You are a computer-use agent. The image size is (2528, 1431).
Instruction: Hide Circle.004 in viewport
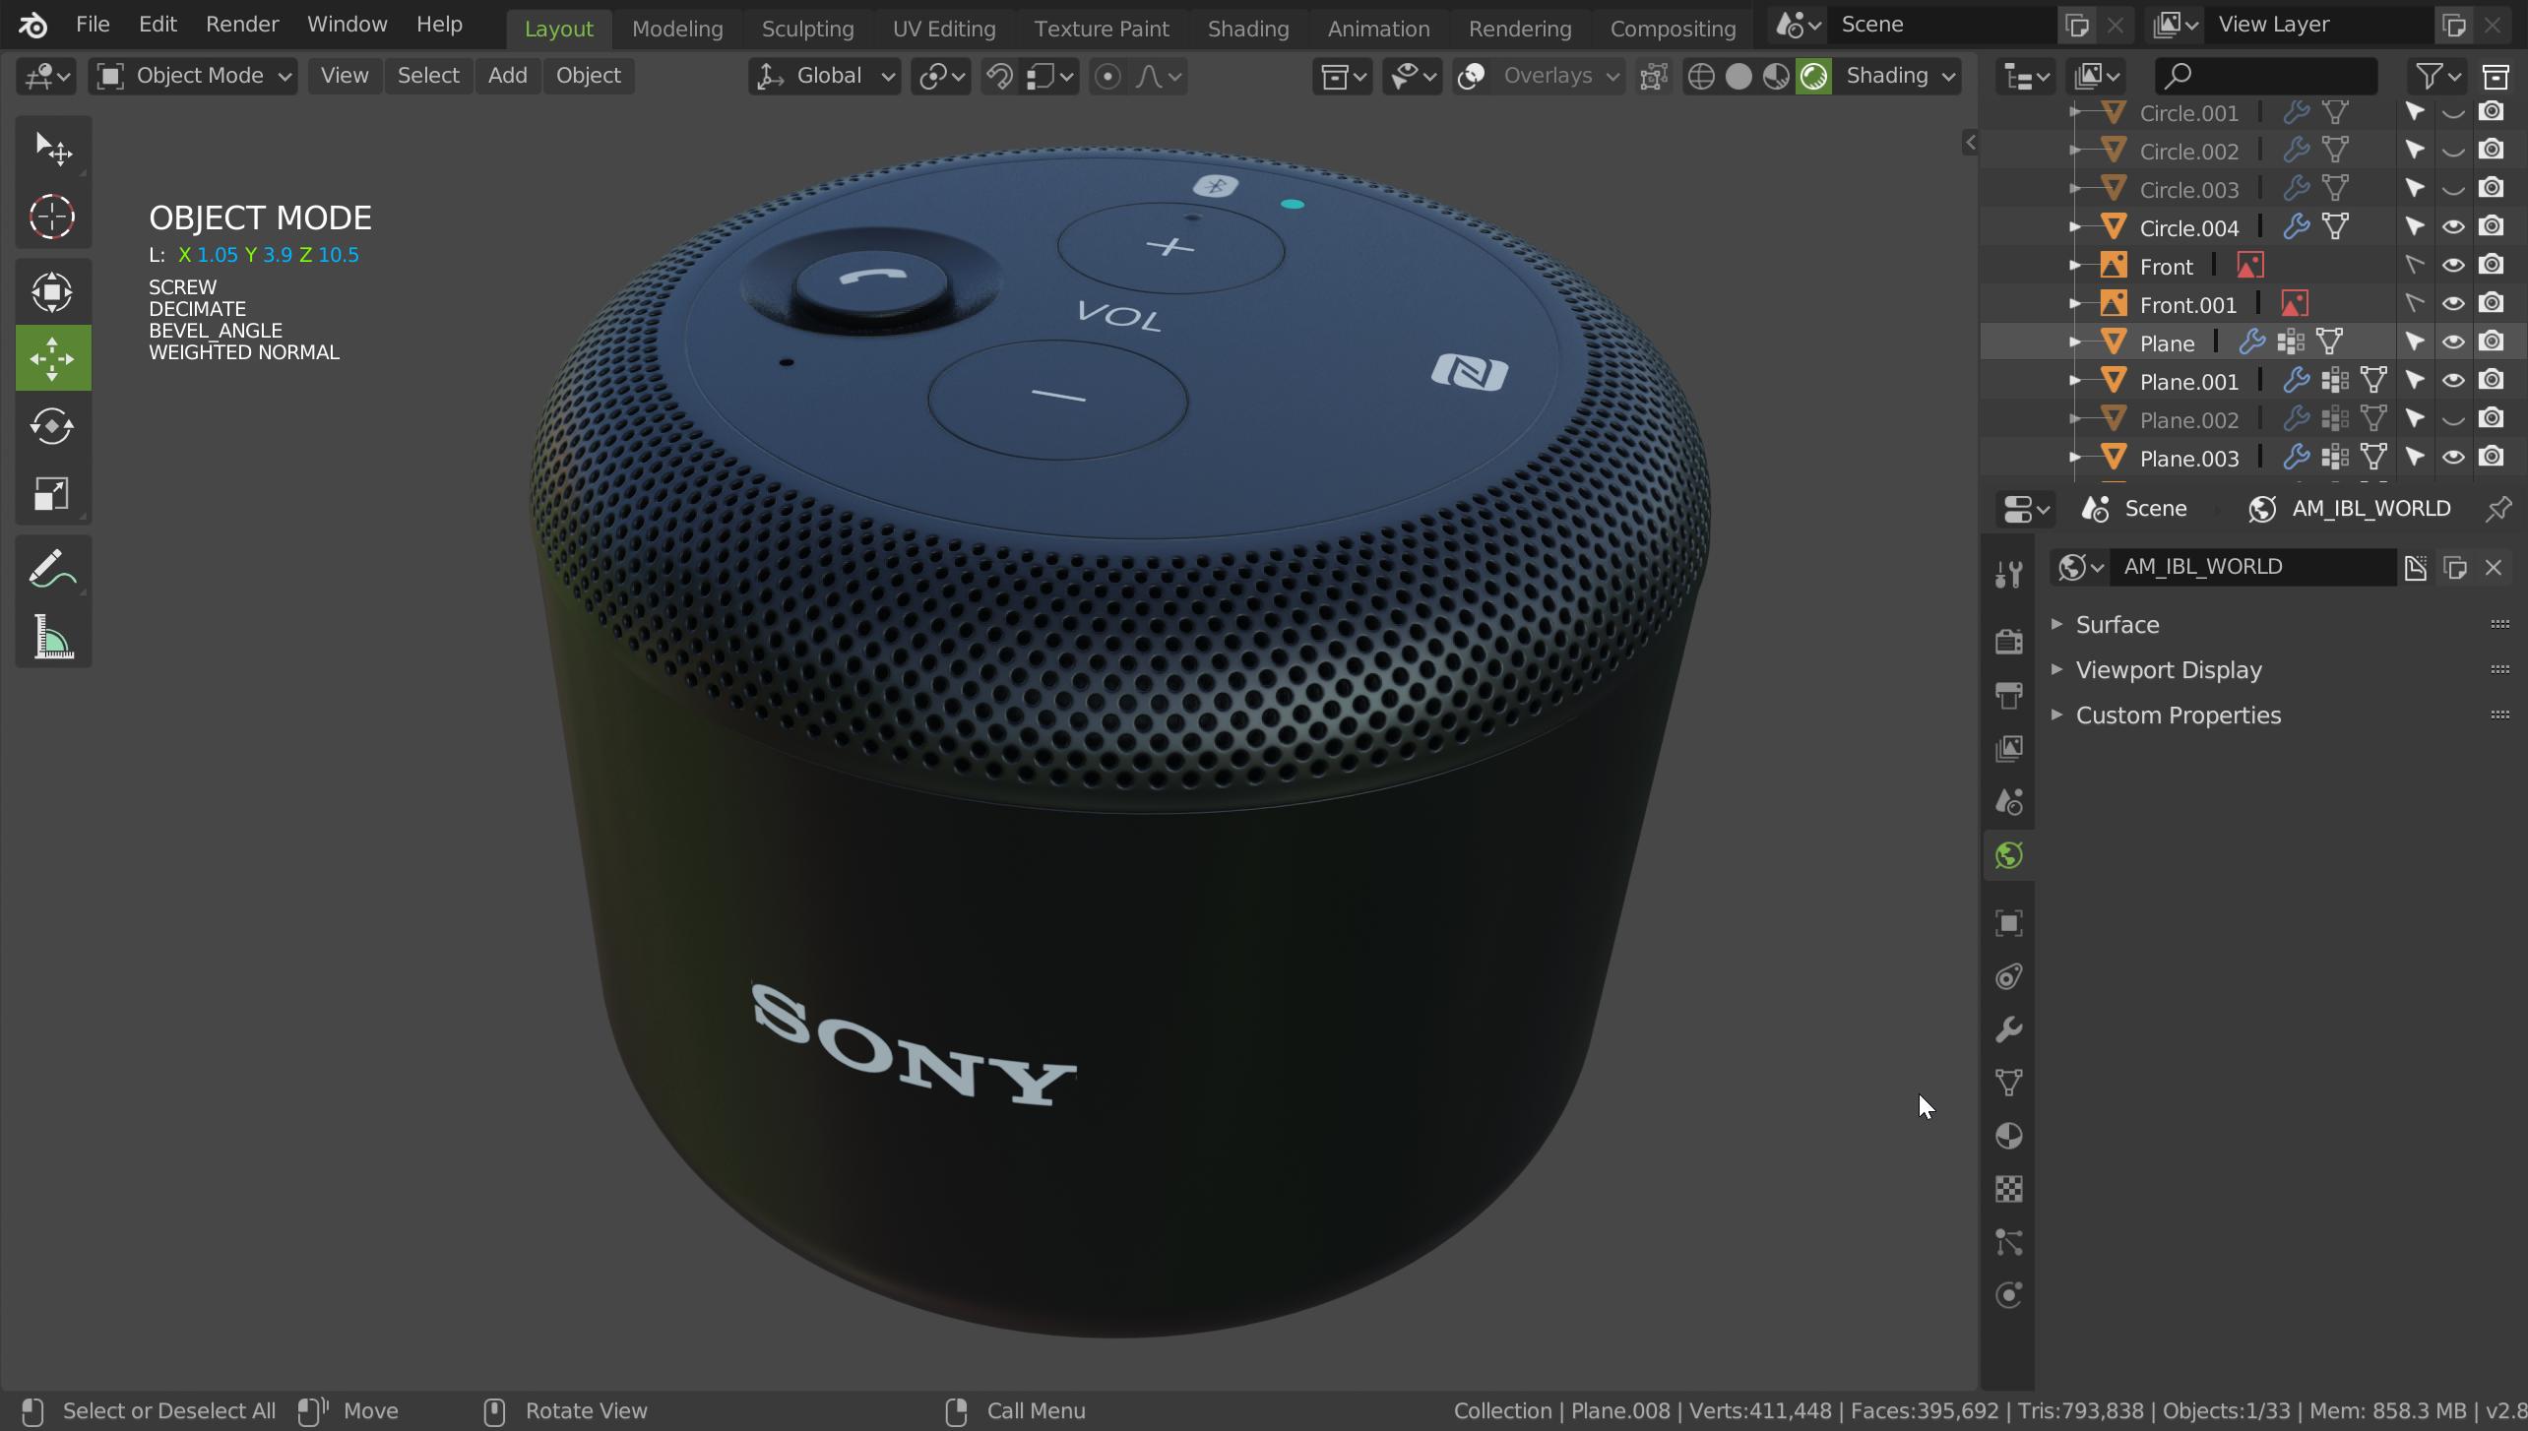2453,227
